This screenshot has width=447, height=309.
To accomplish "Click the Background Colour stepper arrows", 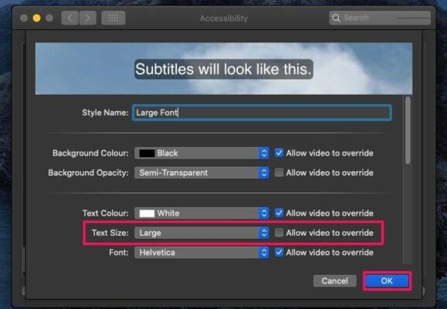I will 264,153.
